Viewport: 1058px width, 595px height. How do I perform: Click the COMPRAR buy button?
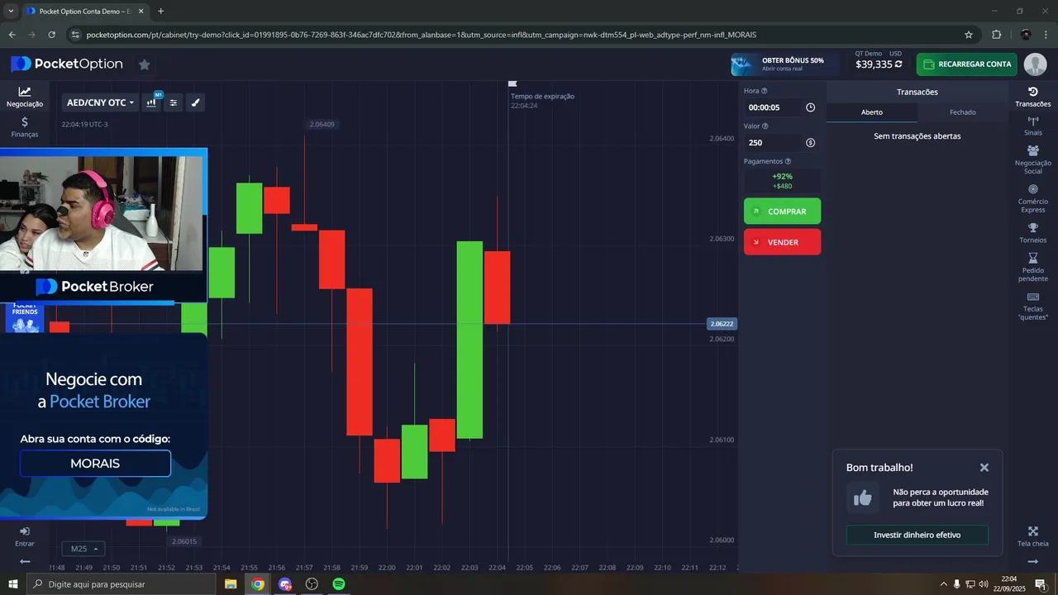pyautogui.click(x=782, y=212)
